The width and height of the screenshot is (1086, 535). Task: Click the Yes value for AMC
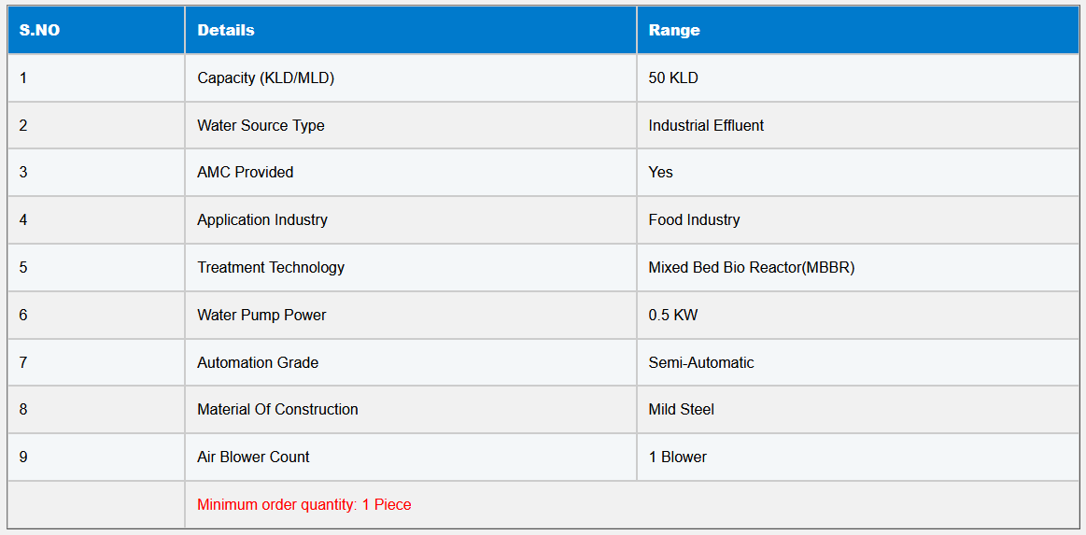click(x=660, y=172)
